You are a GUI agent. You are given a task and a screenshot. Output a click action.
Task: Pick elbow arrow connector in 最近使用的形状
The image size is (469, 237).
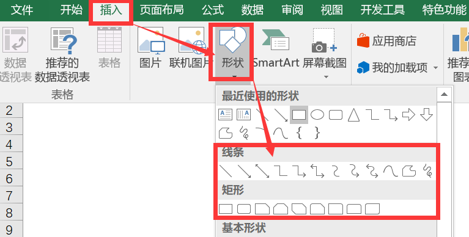(x=390, y=114)
